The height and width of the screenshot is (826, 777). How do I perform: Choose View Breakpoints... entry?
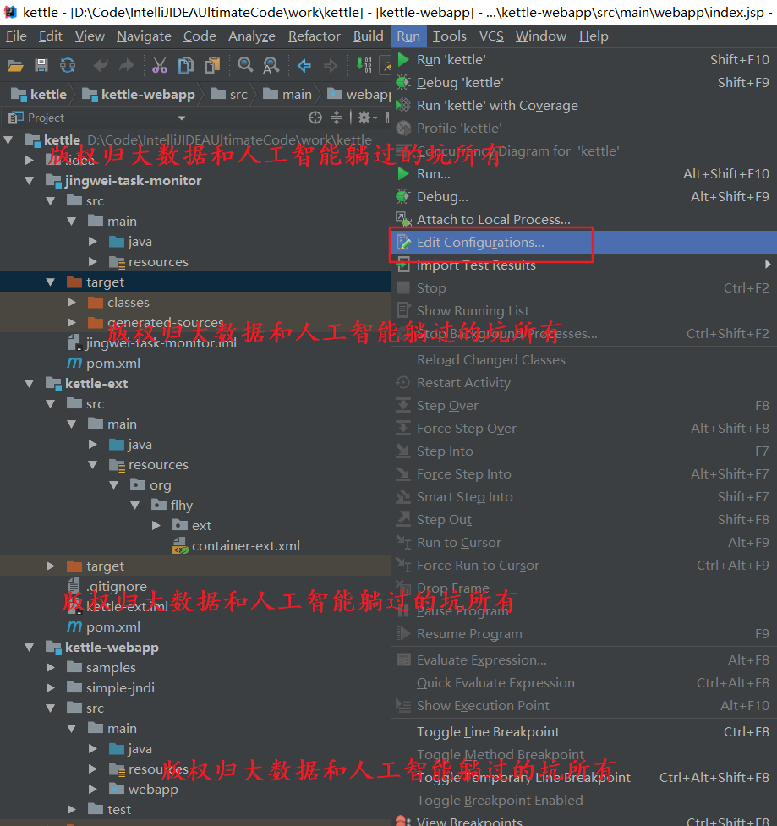point(583,821)
